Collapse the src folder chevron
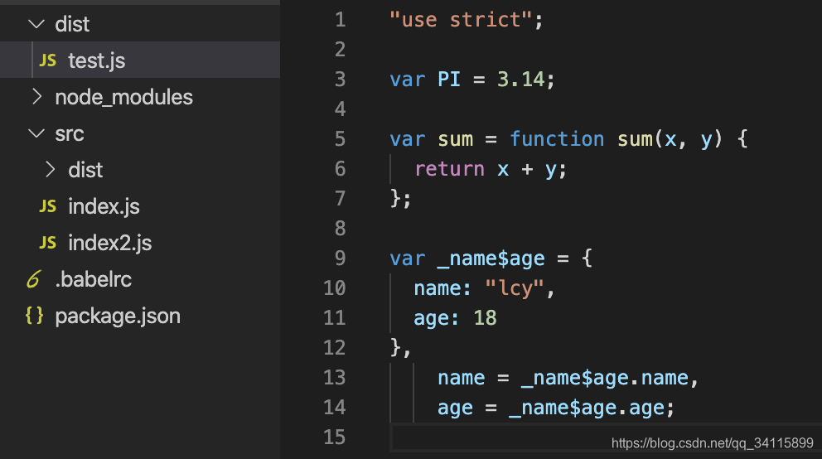This screenshot has height=459, width=822. pyautogui.click(x=36, y=133)
